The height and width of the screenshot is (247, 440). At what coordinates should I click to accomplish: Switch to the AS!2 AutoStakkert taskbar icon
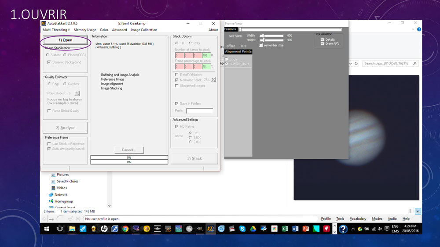(x=210, y=229)
